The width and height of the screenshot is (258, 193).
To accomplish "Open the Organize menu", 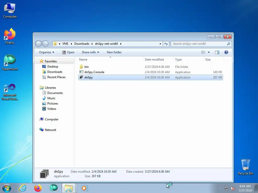I will [x=47, y=52].
